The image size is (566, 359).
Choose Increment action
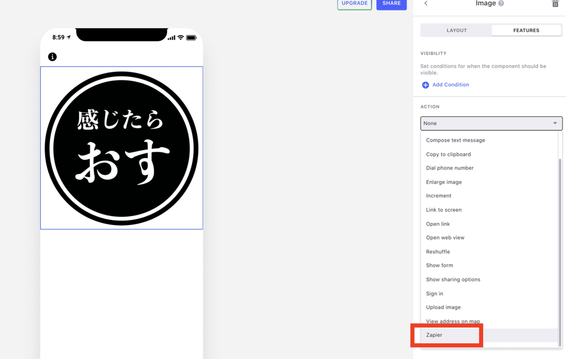489,196
